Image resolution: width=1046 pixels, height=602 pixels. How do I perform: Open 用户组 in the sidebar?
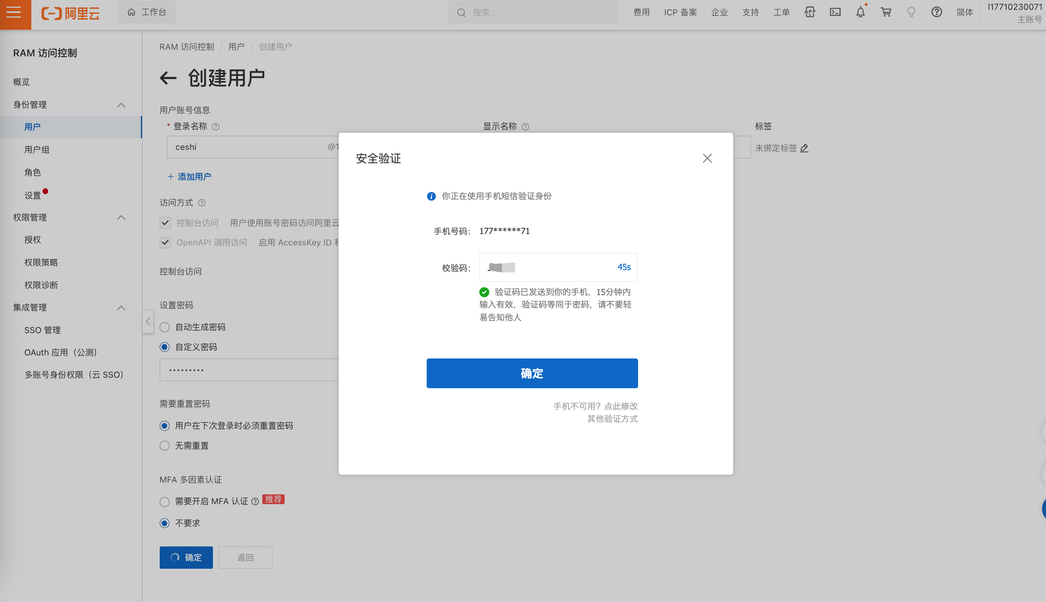(37, 150)
